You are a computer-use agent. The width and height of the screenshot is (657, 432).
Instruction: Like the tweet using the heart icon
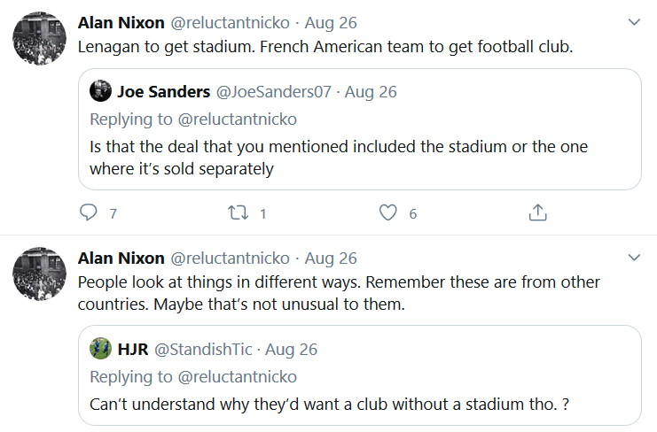tap(387, 213)
